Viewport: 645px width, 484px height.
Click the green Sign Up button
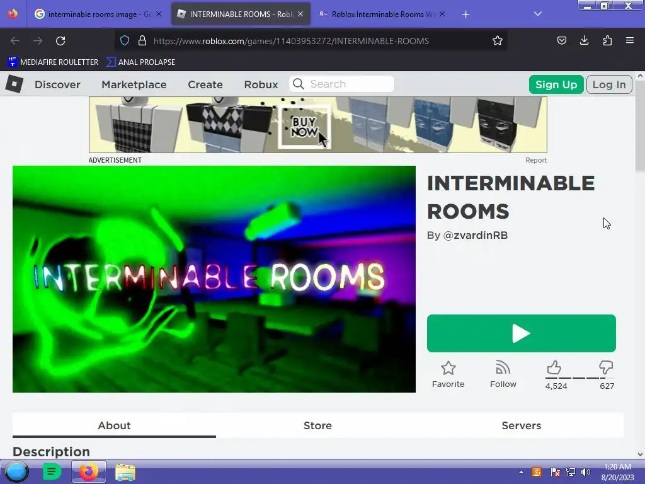coord(556,84)
